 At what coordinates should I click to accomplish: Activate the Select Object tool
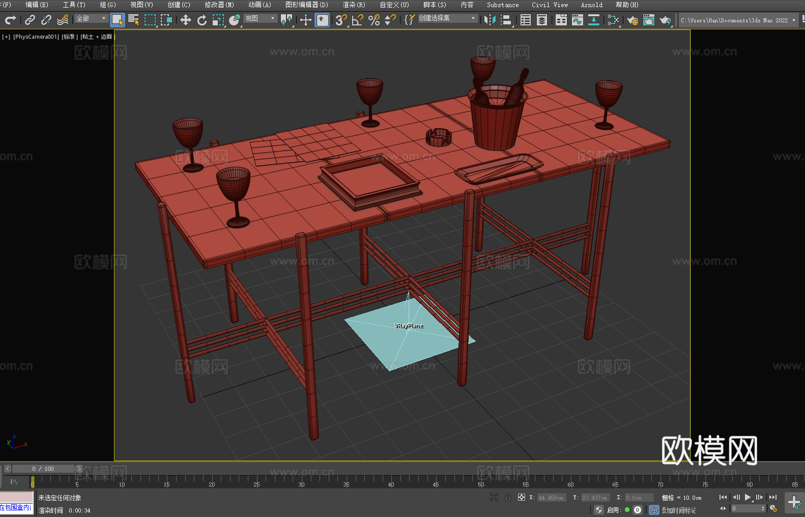(118, 20)
